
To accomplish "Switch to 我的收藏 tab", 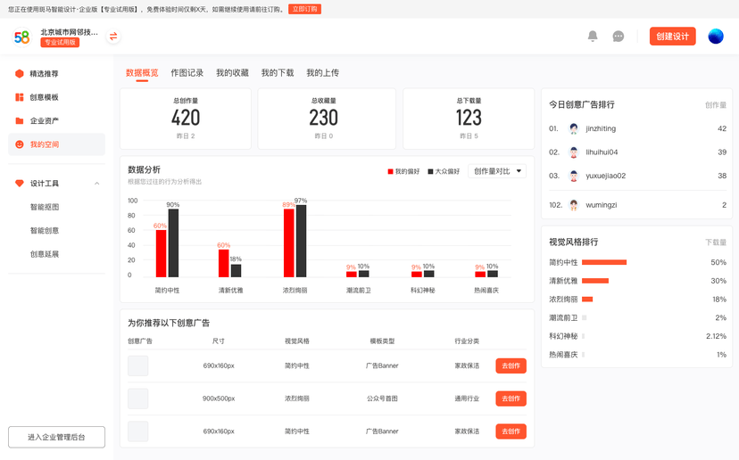I will click(x=232, y=73).
